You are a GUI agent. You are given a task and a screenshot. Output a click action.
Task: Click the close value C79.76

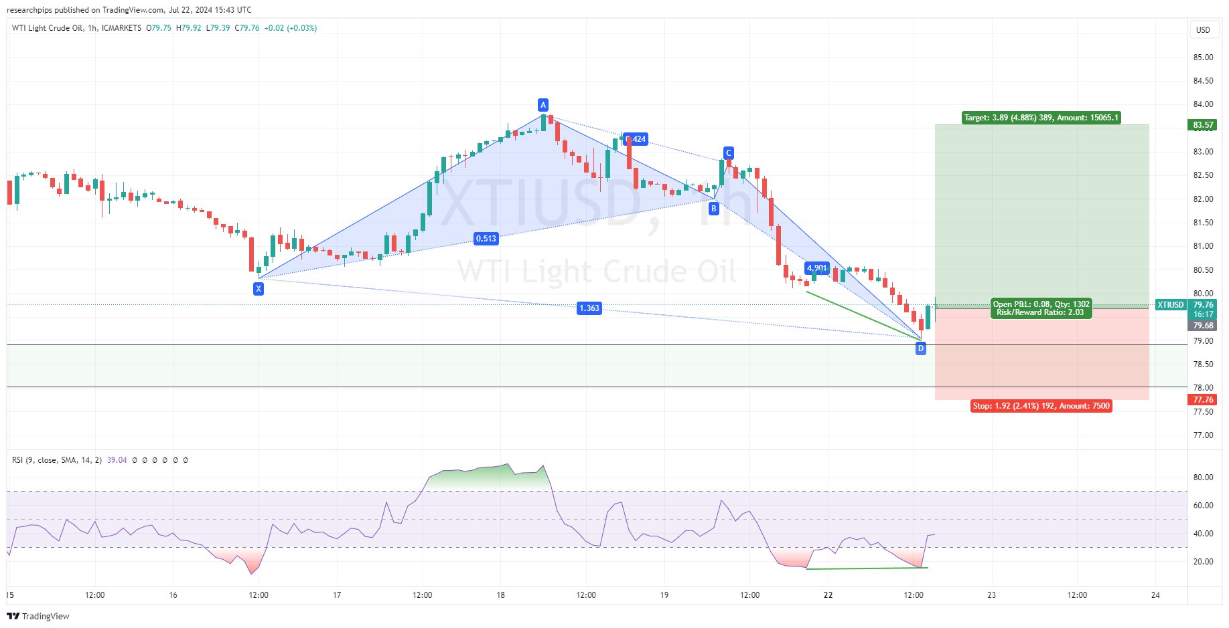coord(247,28)
